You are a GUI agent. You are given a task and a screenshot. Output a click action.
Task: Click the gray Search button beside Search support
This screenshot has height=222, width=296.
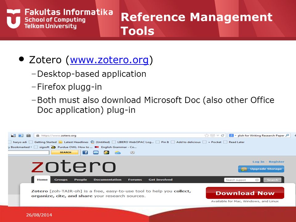click(x=272, y=180)
